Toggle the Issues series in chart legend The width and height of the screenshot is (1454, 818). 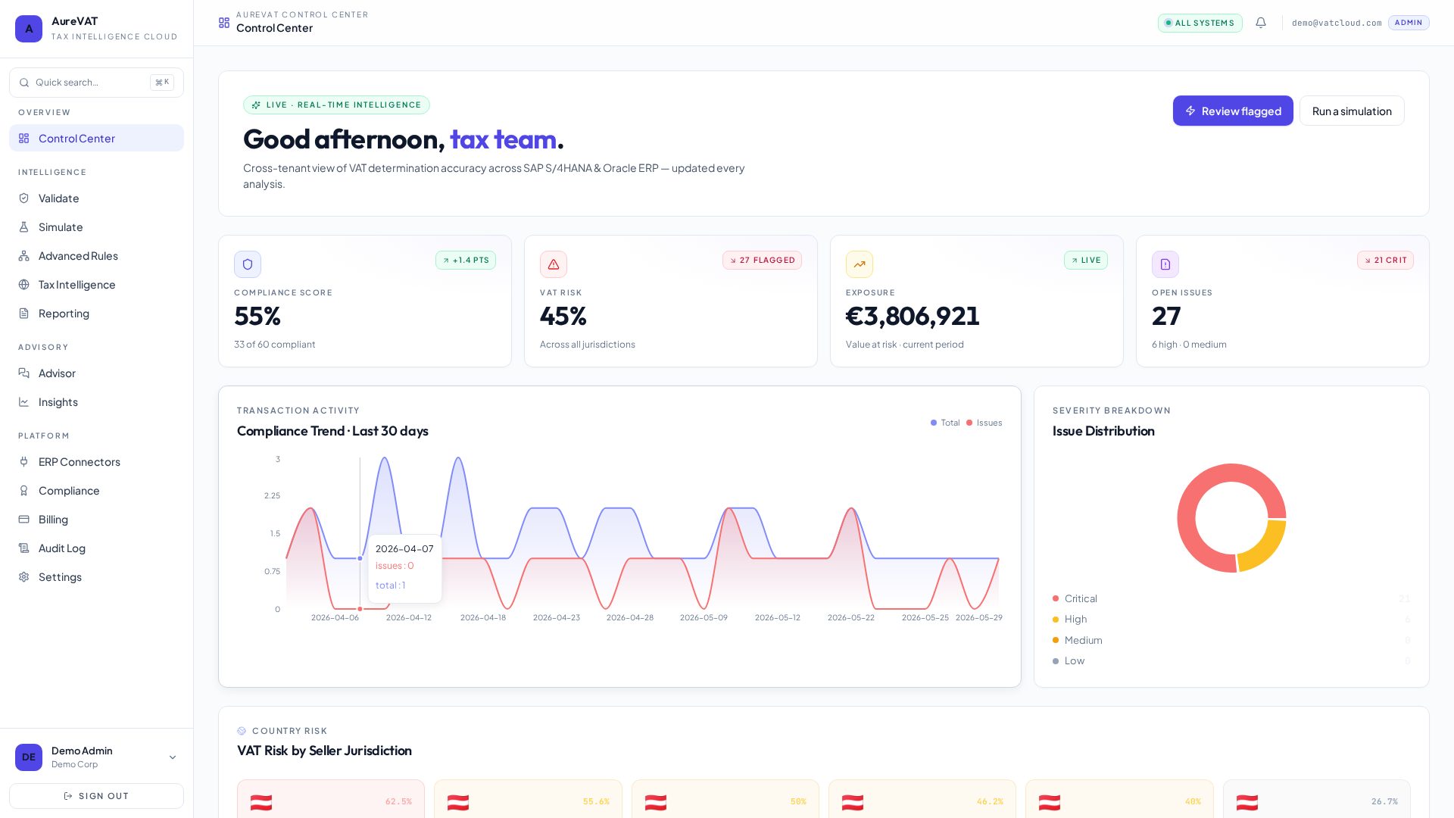(x=984, y=423)
